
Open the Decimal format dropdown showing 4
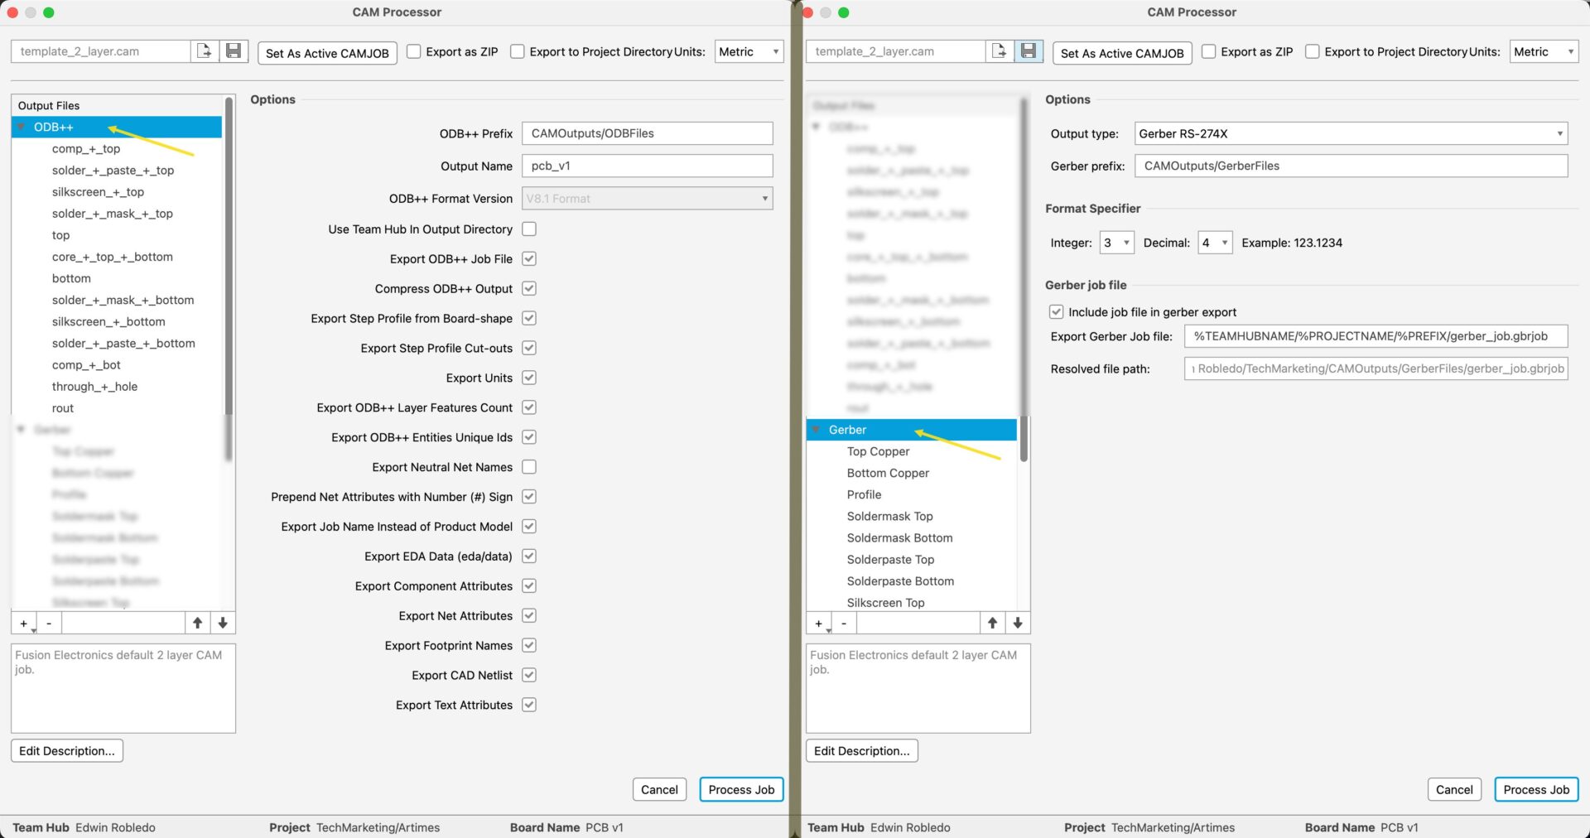click(1215, 243)
